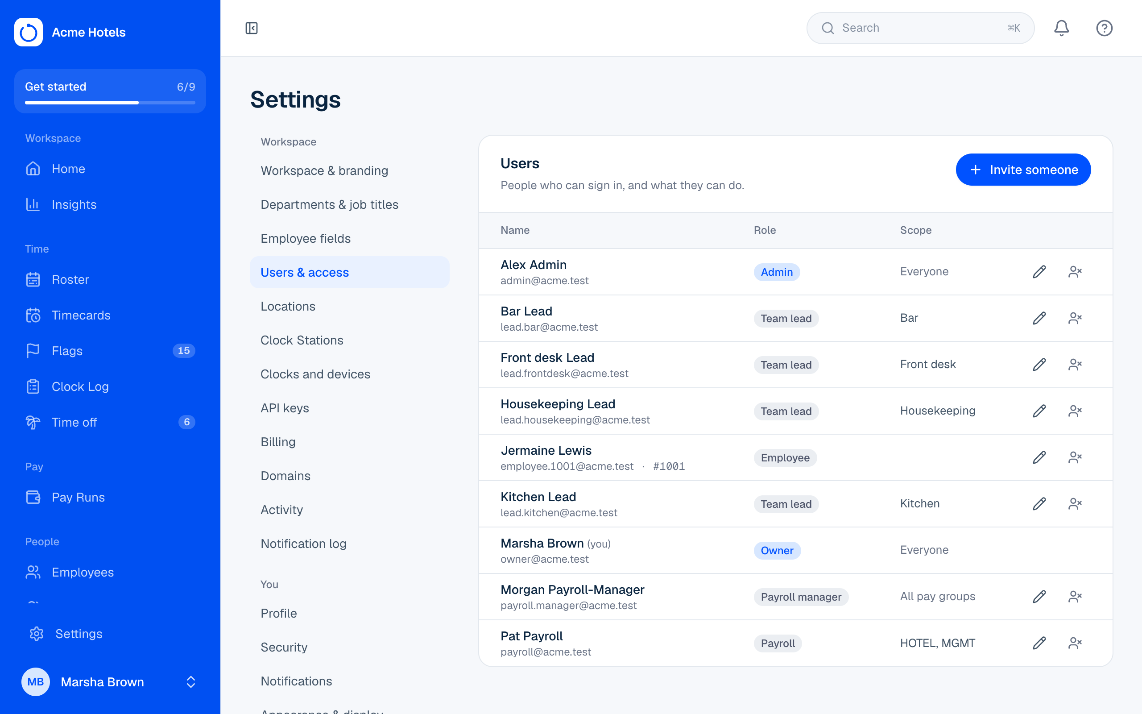Select Workspace & branding settings

pos(349,170)
